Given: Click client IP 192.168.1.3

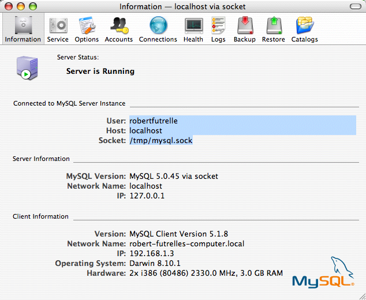Looking at the screenshot, I should point(152,254).
